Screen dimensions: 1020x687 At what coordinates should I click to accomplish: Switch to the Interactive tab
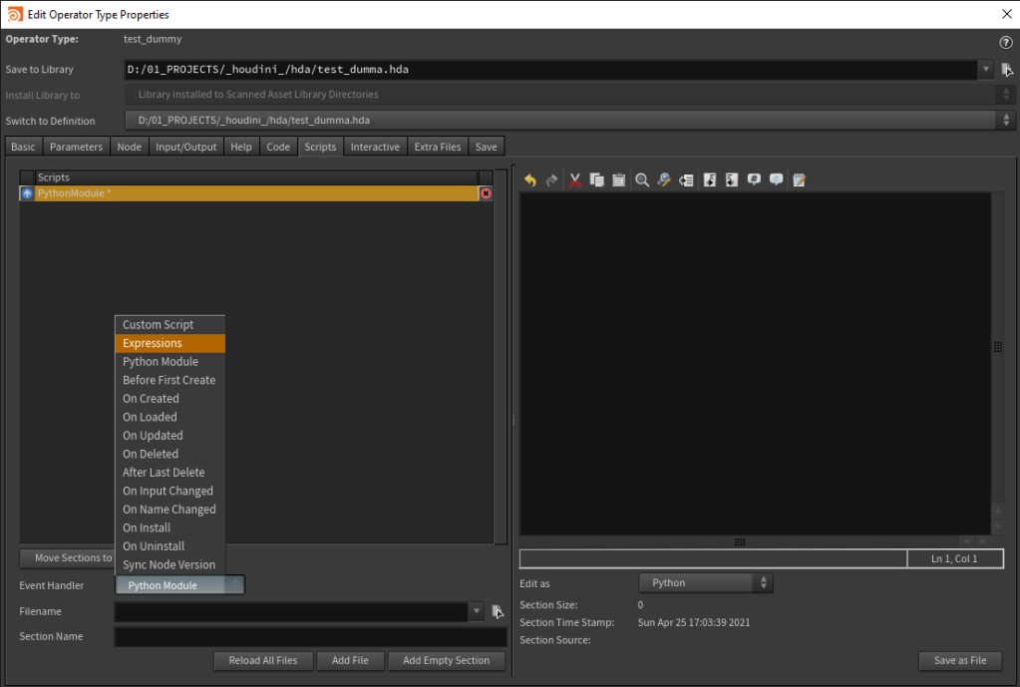click(375, 147)
